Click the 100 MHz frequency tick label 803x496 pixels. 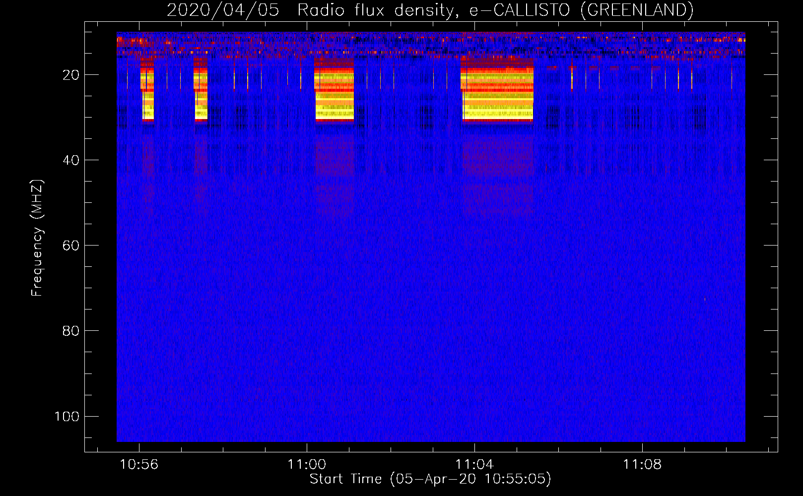(x=67, y=416)
